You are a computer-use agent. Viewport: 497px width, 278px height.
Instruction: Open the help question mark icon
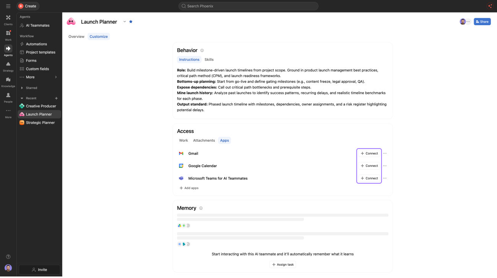coord(8,257)
